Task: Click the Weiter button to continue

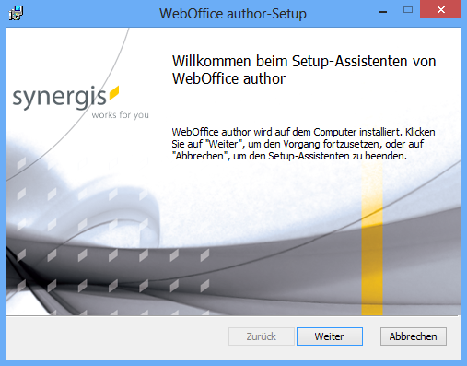Action: tap(330, 336)
